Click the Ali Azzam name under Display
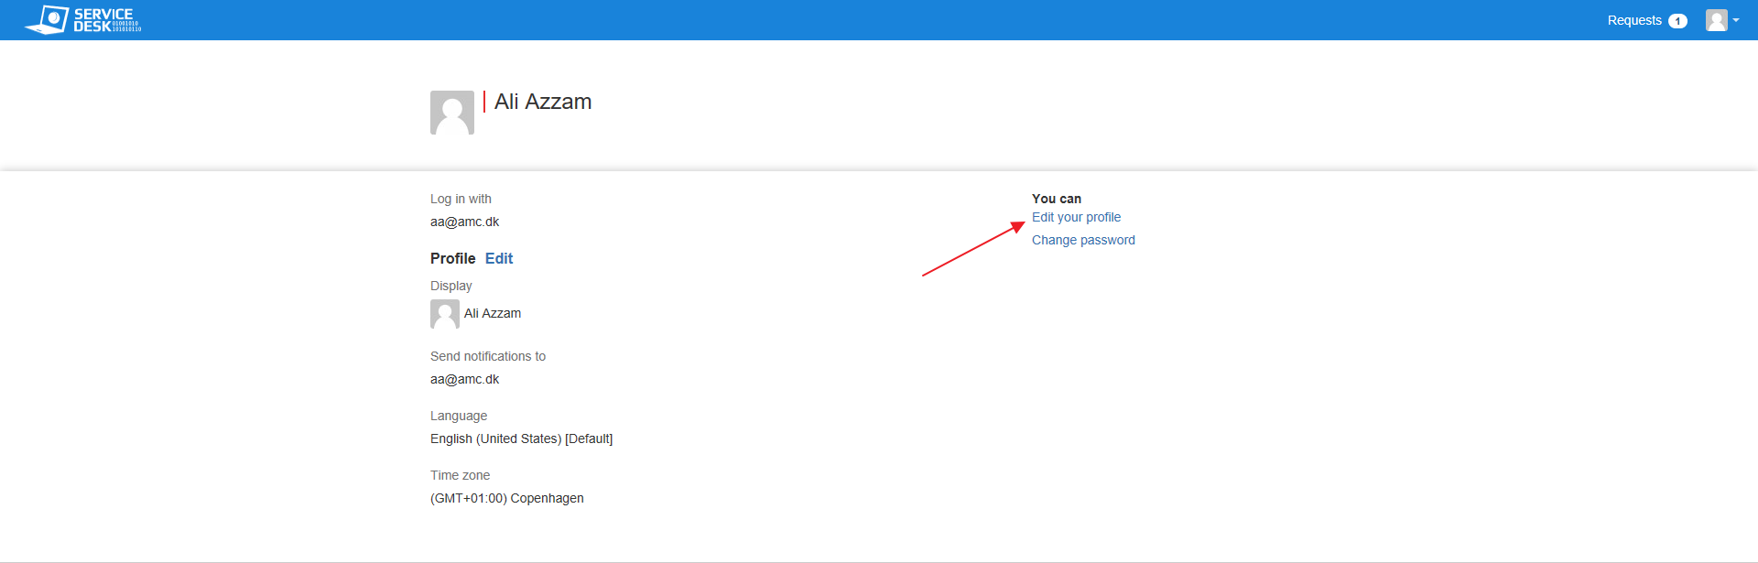The image size is (1758, 563). (493, 313)
